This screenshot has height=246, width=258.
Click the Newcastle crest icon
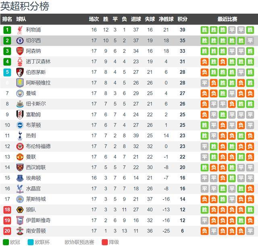point(20,104)
